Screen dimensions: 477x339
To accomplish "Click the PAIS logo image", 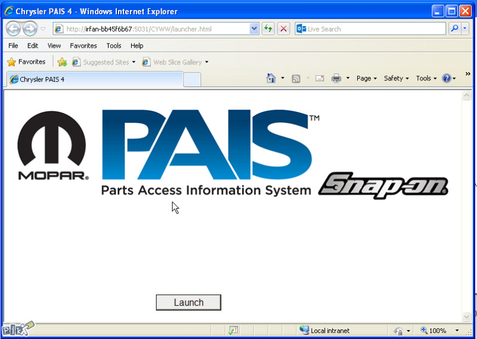I will 210,153.
